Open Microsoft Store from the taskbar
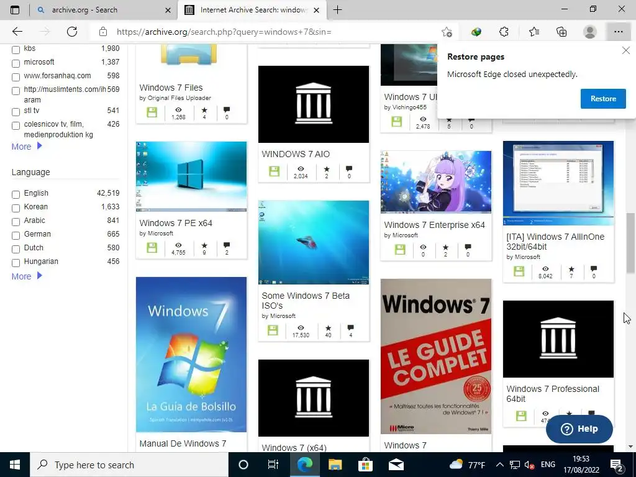This screenshot has width=636, height=477. 365,465
